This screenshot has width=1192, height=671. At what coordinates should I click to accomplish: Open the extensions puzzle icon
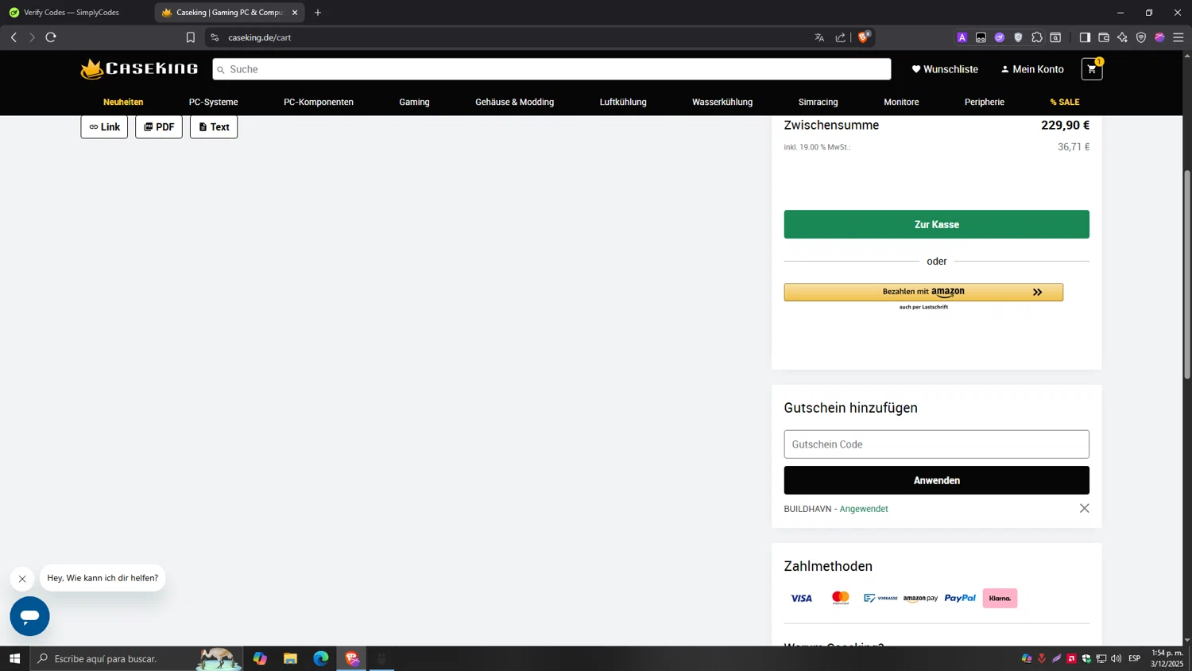(x=1037, y=37)
